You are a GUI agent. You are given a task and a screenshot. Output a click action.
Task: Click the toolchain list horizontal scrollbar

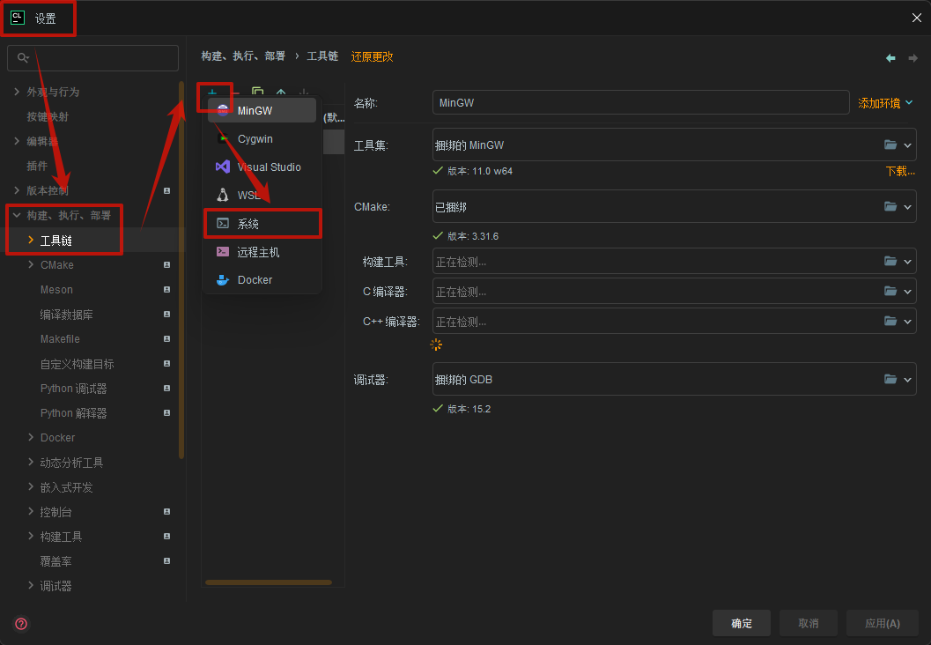pos(269,582)
